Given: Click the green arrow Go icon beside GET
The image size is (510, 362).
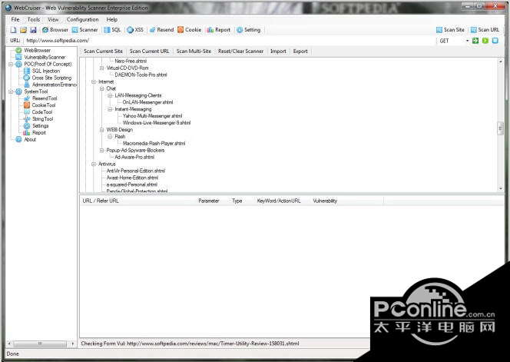Looking at the screenshot, I should click(475, 41).
